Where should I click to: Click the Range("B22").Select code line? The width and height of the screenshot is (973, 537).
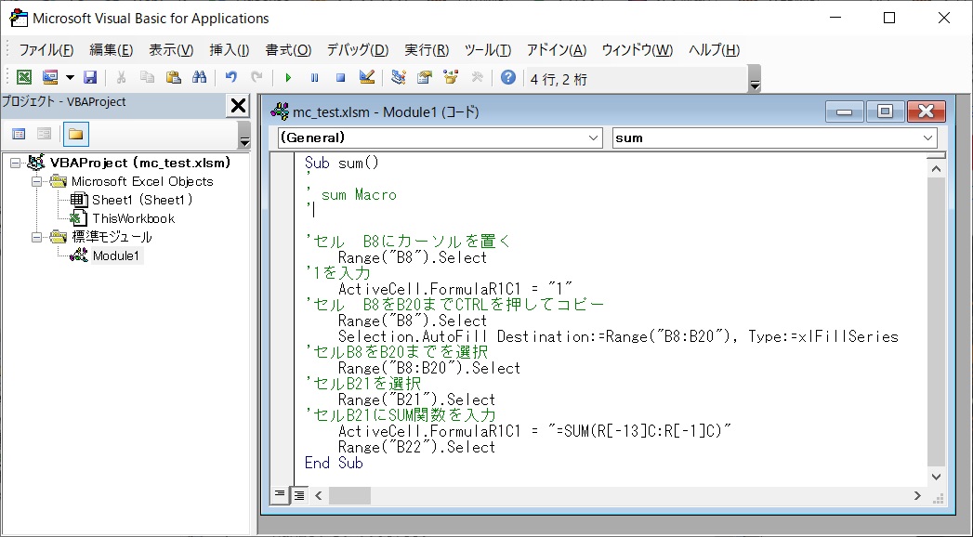click(x=416, y=447)
